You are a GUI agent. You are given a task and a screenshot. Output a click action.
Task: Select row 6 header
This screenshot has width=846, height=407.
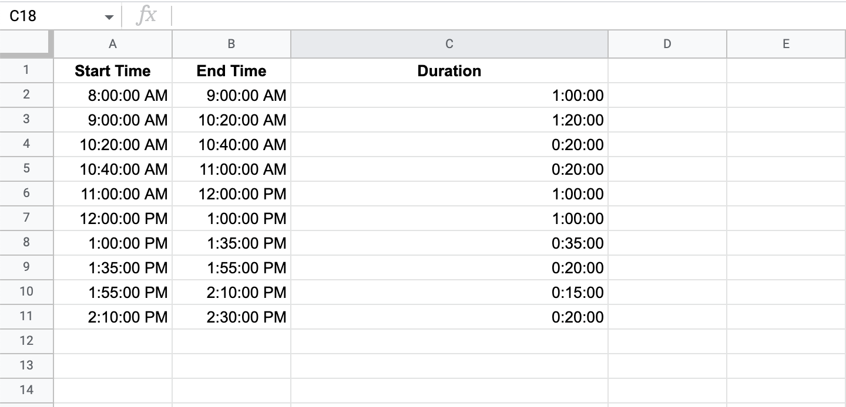26,194
